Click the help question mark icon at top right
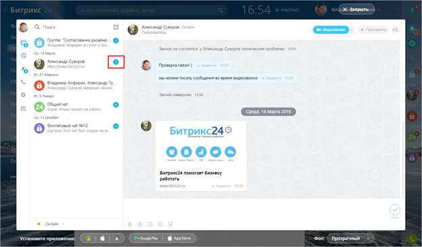422x247 pixels. tap(412, 10)
